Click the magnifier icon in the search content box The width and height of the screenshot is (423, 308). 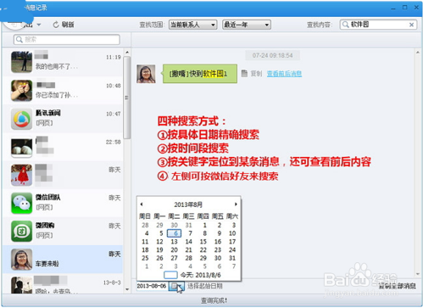pos(345,25)
